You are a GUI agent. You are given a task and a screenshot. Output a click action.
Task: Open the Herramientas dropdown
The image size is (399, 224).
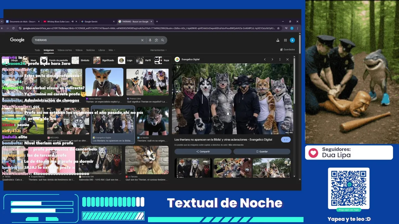click(158, 50)
